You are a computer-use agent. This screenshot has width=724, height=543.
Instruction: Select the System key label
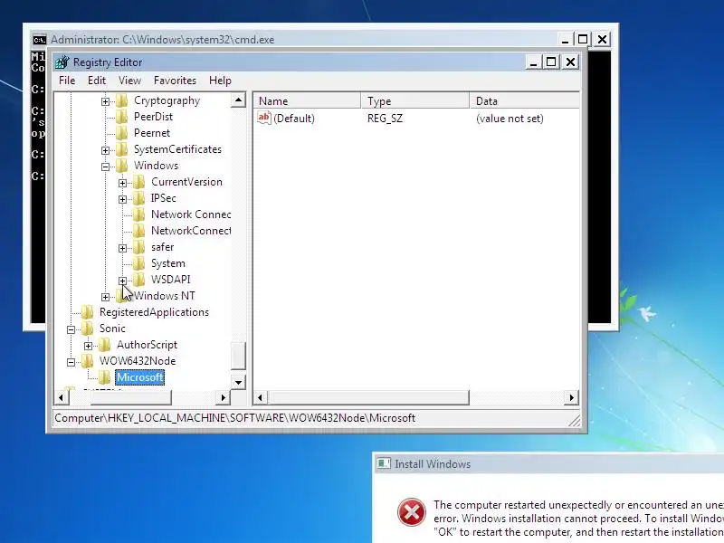(168, 263)
